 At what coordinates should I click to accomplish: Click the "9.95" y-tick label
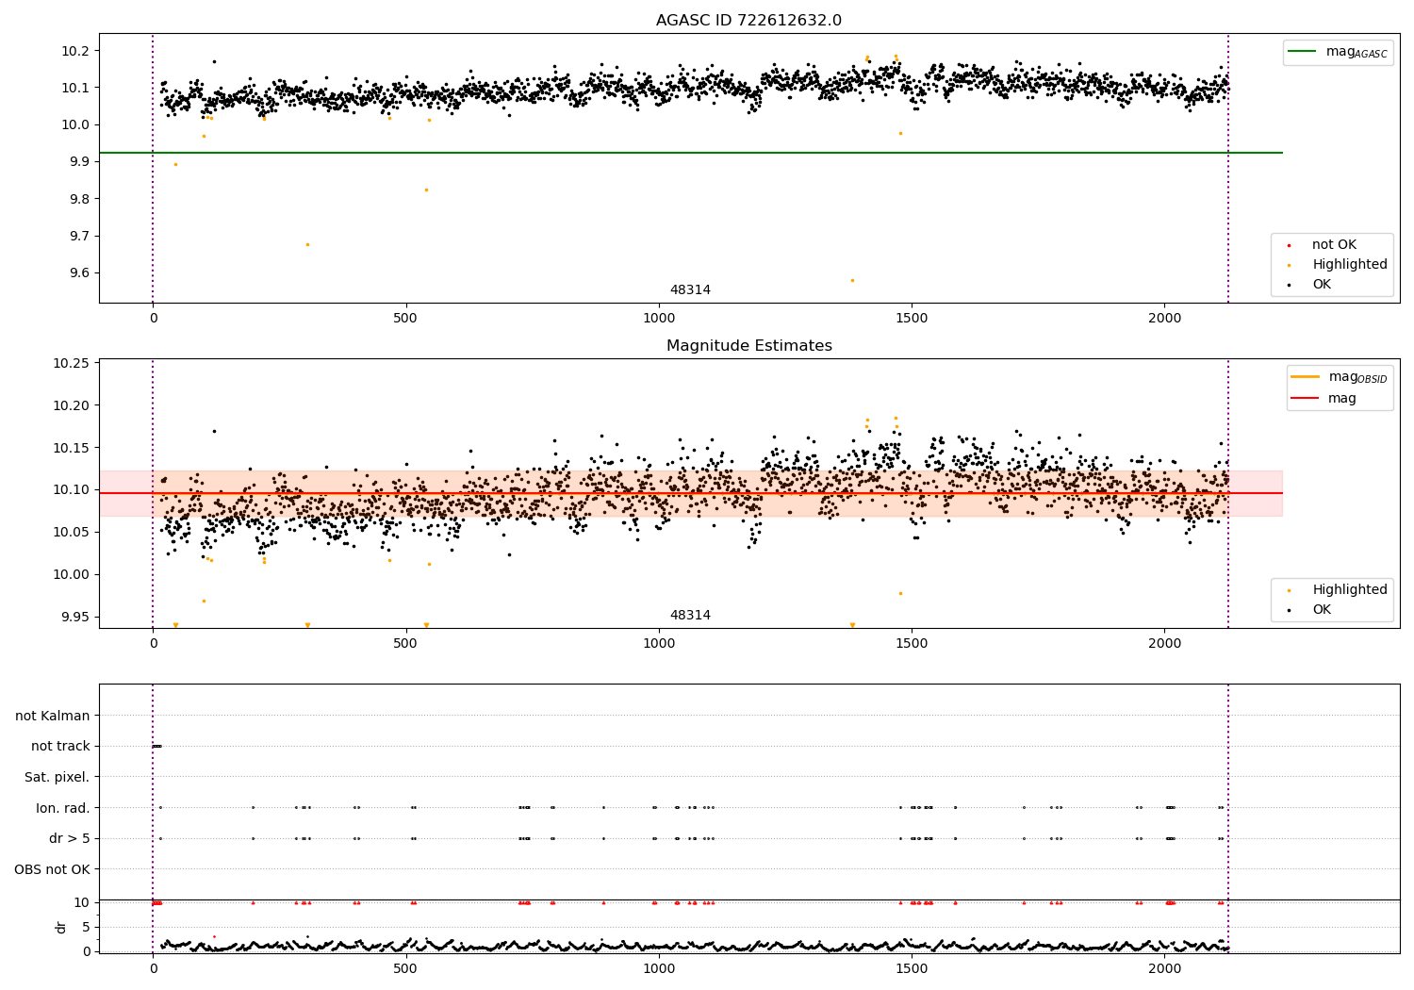[x=74, y=618]
